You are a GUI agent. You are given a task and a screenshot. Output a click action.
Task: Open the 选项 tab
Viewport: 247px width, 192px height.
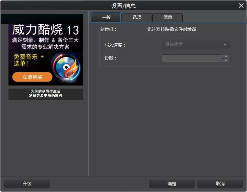[x=137, y=18]
